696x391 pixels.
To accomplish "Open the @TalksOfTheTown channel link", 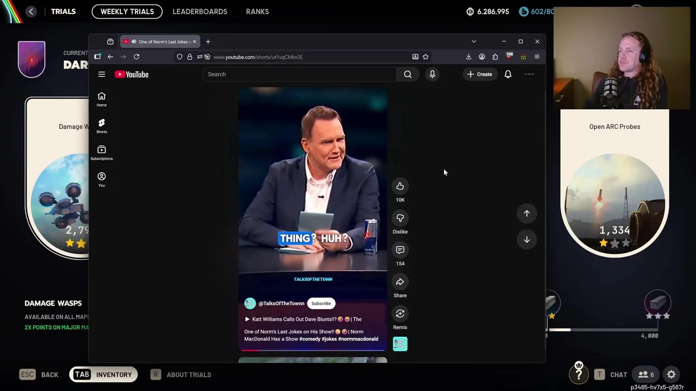I will tap(281, 304).
